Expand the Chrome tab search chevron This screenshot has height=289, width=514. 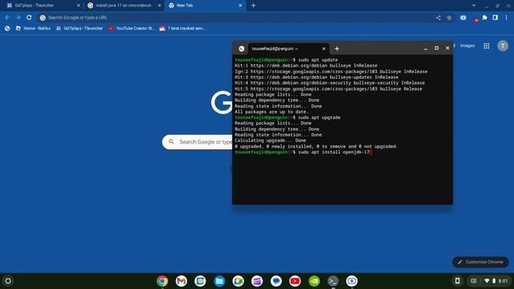[474, 6]
